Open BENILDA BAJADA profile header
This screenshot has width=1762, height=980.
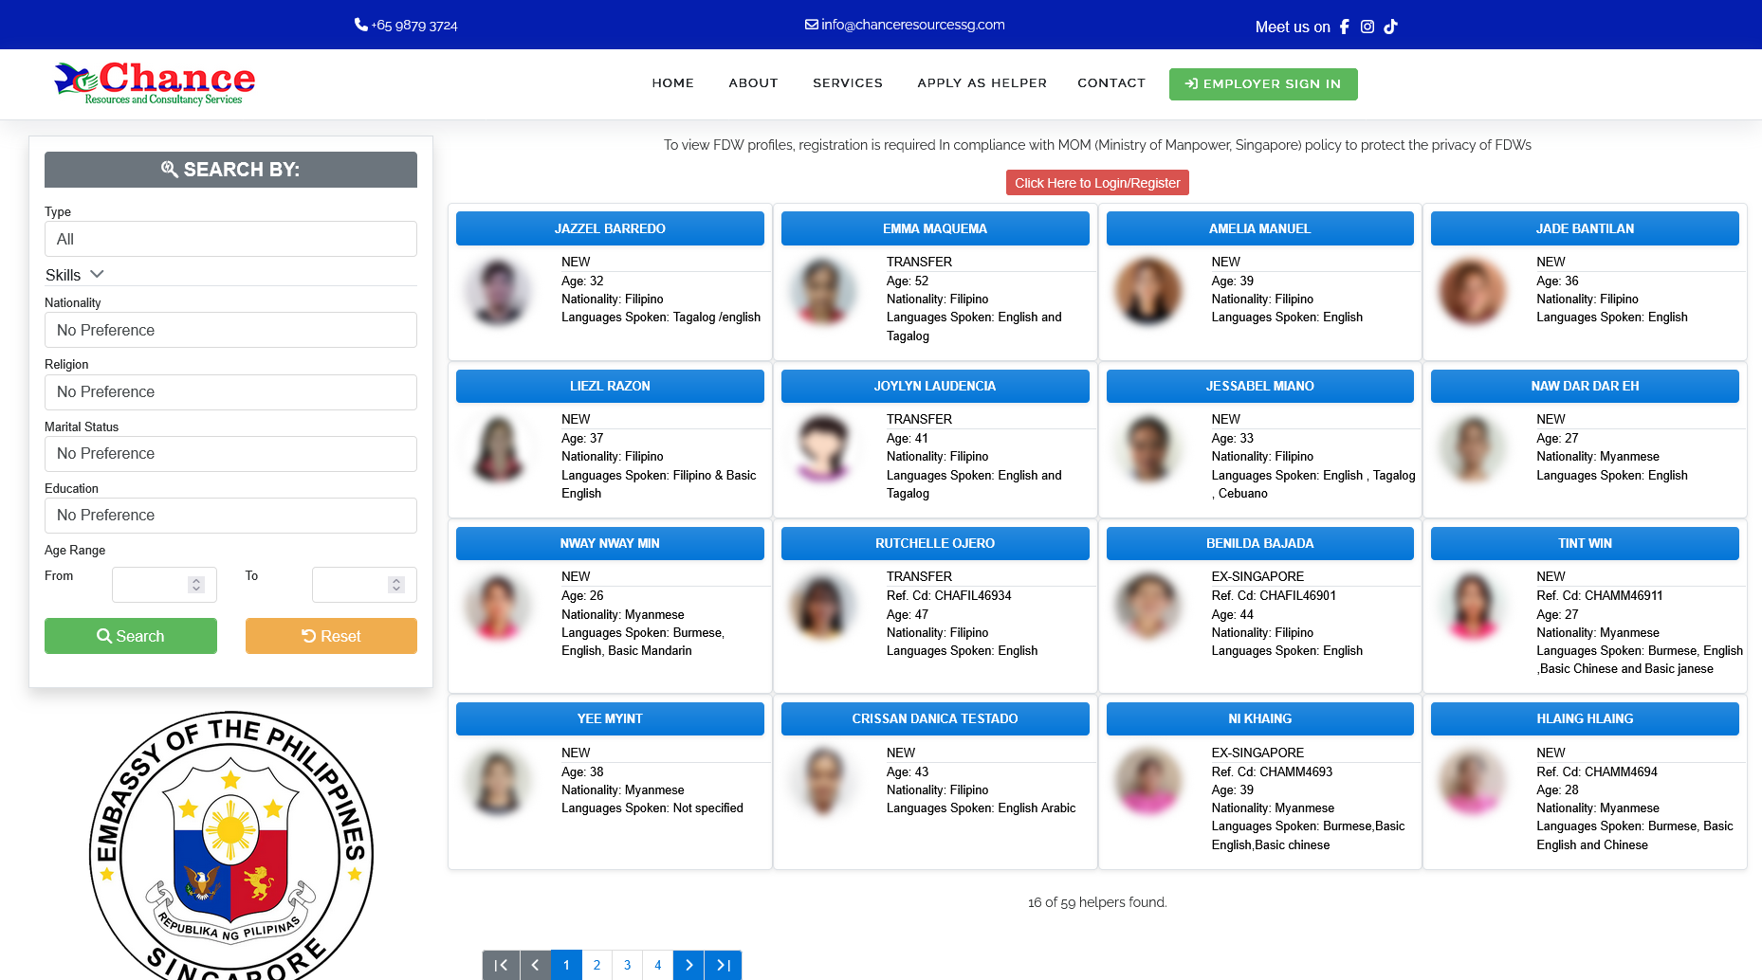[1260, 543]
